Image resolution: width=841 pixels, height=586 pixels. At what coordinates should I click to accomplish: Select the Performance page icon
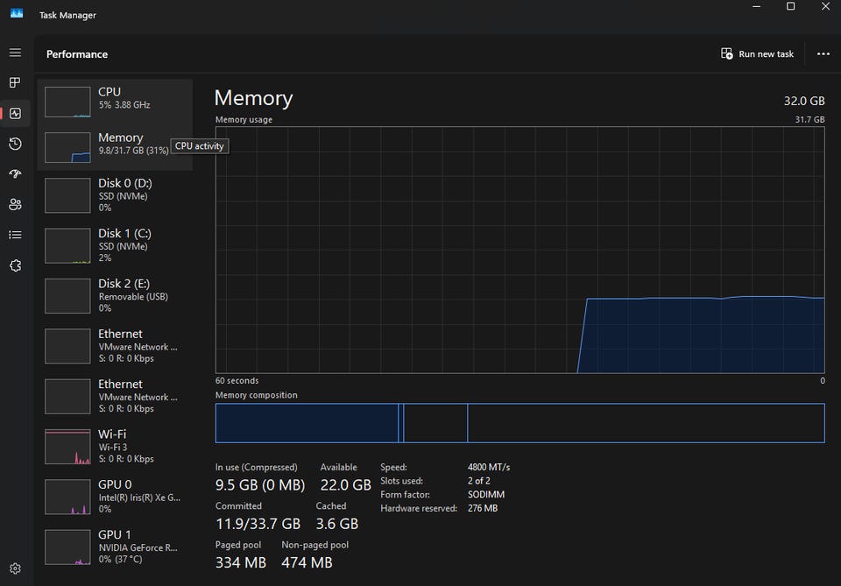(x=15, y=113)
